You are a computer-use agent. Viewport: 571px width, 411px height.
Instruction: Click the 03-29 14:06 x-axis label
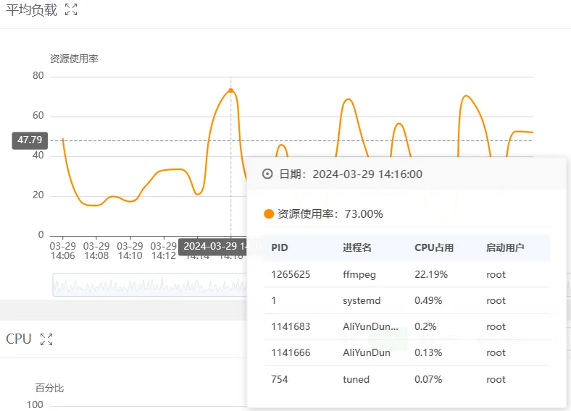(62, 250)
